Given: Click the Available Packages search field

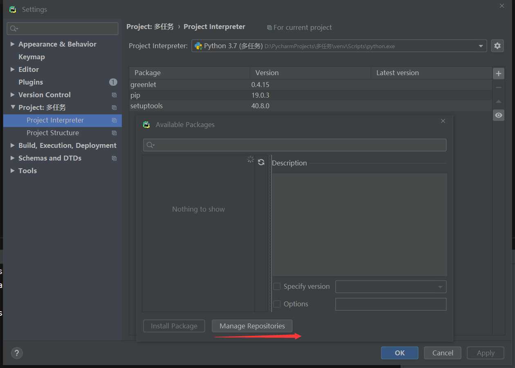Looking at the screenshot, I should point(295,145).
